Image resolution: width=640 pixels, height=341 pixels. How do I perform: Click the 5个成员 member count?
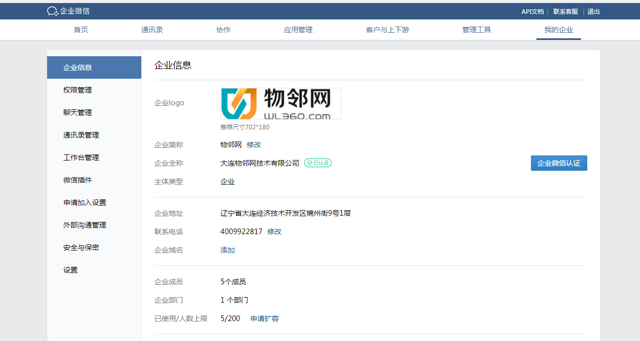pos(233,282)
